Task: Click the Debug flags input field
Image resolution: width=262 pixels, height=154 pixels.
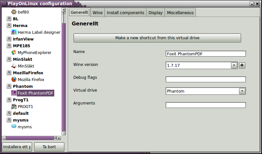Action: 206,79
